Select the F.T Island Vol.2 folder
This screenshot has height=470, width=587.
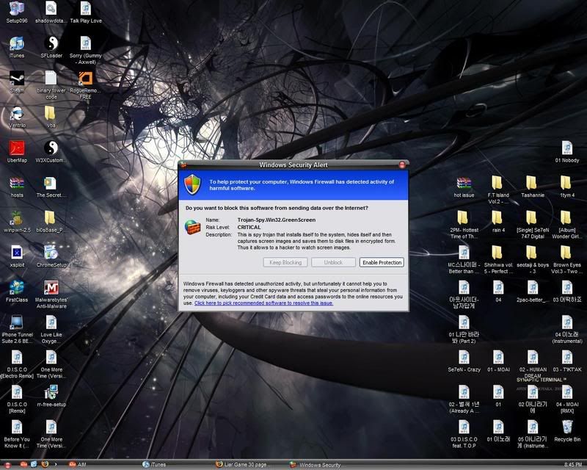498,184
